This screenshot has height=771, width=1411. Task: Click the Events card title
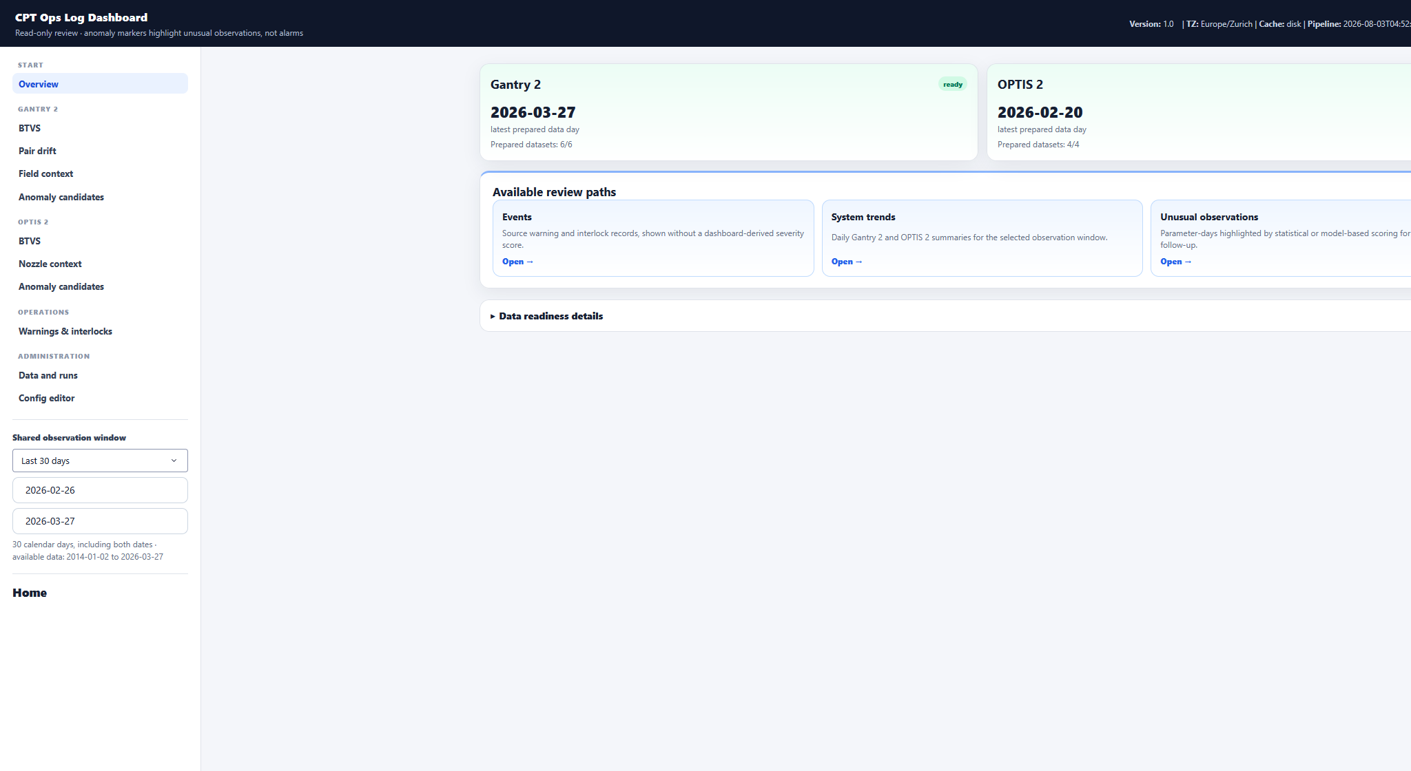[x=517, y=217]
